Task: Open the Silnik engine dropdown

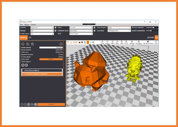Action: point(81,34)
